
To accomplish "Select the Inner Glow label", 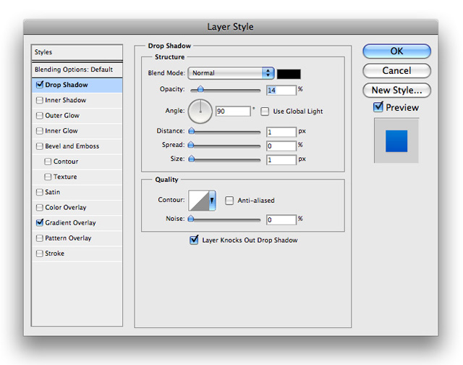I will tap(61, 131).
